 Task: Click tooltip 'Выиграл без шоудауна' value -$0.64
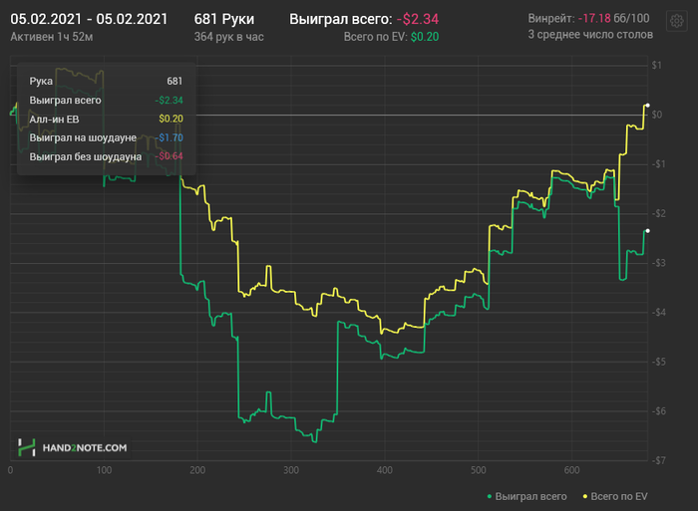point(170,156)
